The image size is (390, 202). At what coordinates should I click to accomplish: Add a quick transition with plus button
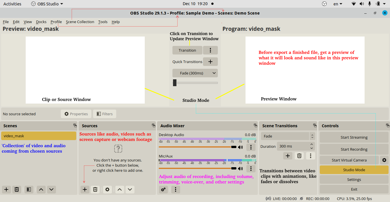pyautogui.click(x=210, y=62)
